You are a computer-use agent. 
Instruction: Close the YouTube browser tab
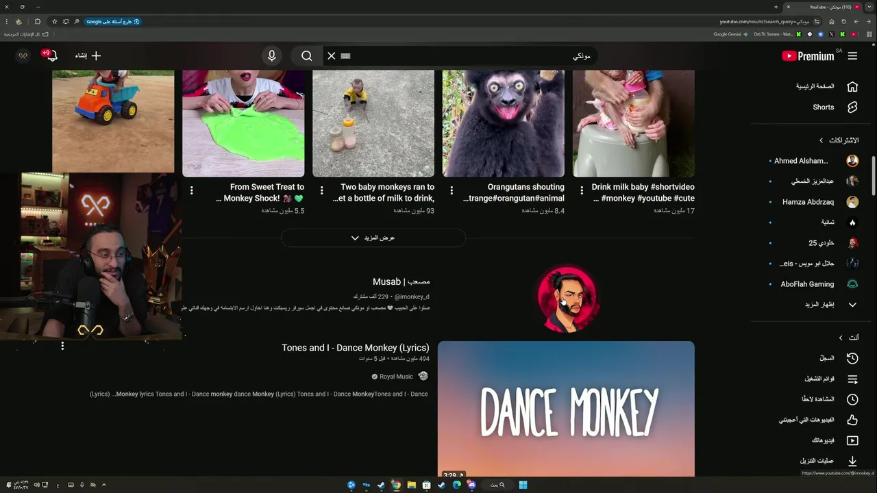pyautogui.click(x=788, y=7)
